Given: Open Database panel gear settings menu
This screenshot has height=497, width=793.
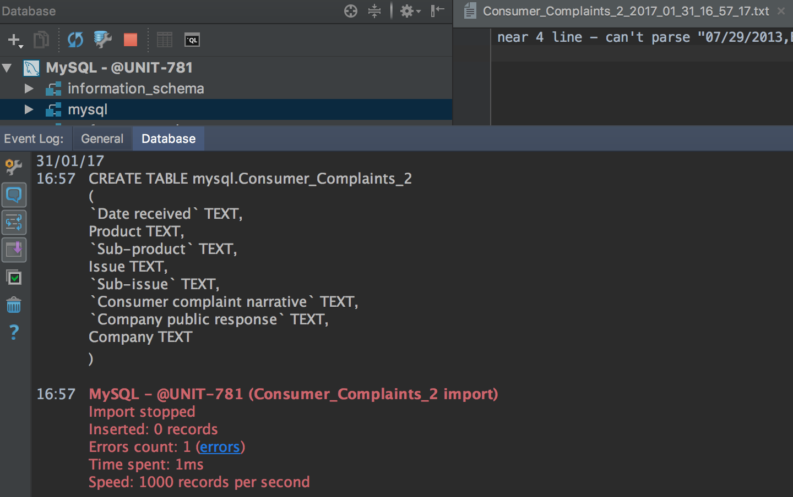Looking at the screenshot, I should tap(410, 11).
